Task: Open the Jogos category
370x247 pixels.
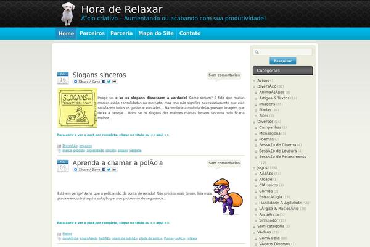Action: coord(262,167)
